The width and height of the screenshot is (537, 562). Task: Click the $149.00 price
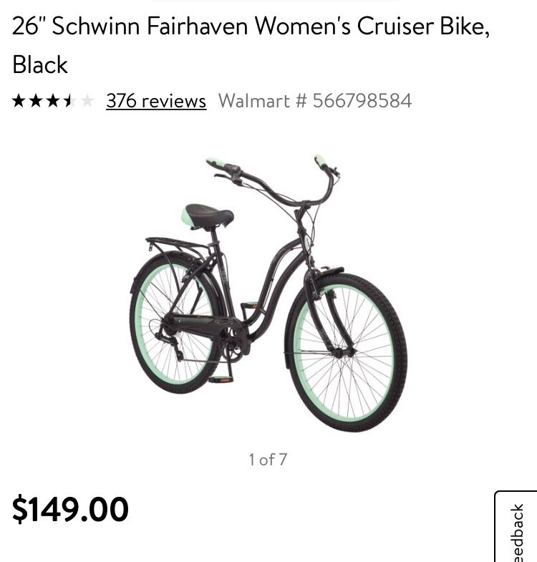70,509
